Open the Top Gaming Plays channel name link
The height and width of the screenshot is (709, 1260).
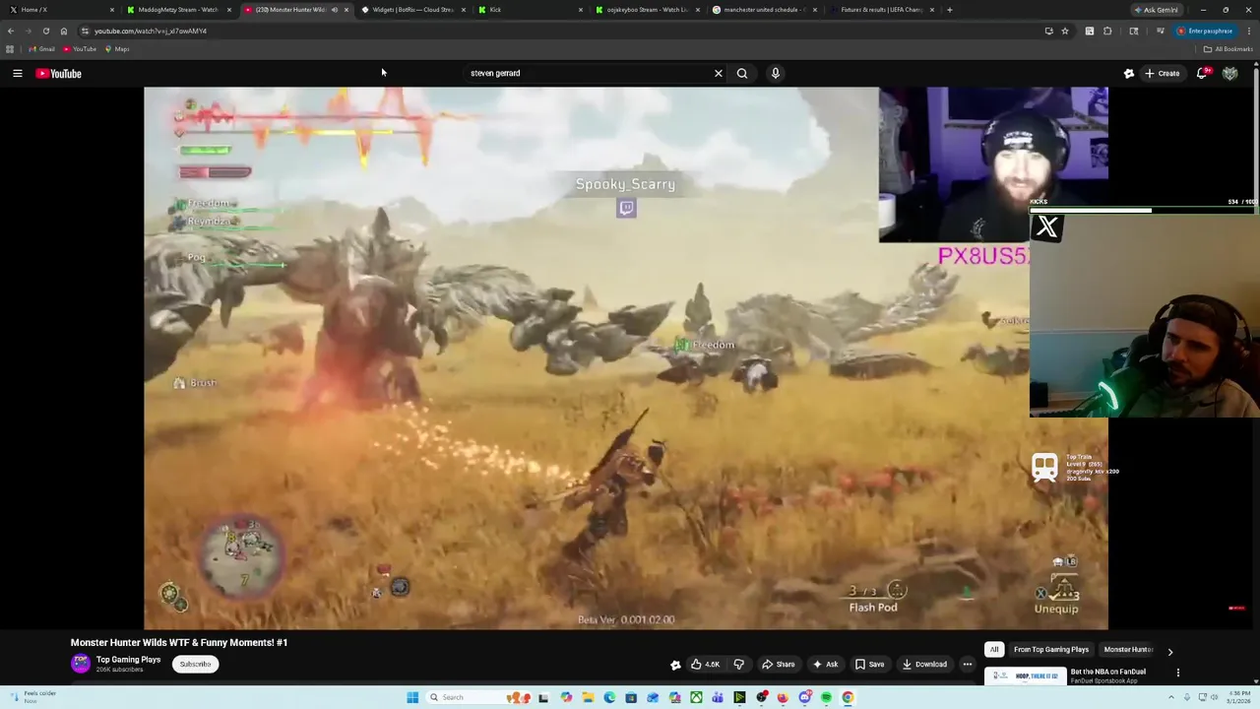pos(128,660)
